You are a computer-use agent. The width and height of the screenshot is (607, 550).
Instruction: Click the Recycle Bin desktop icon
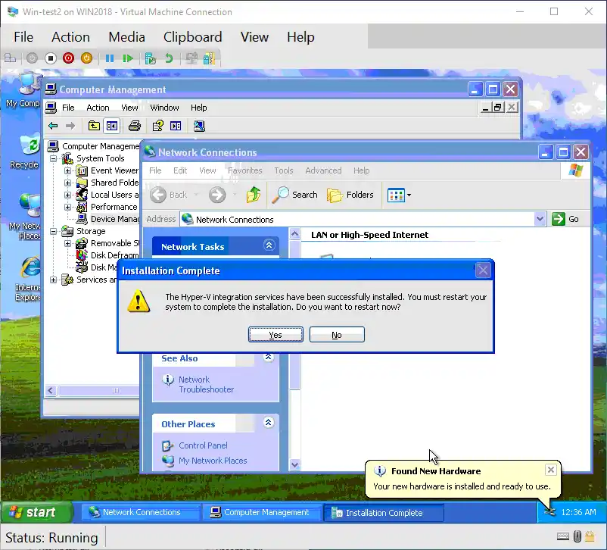click(26, 151)
